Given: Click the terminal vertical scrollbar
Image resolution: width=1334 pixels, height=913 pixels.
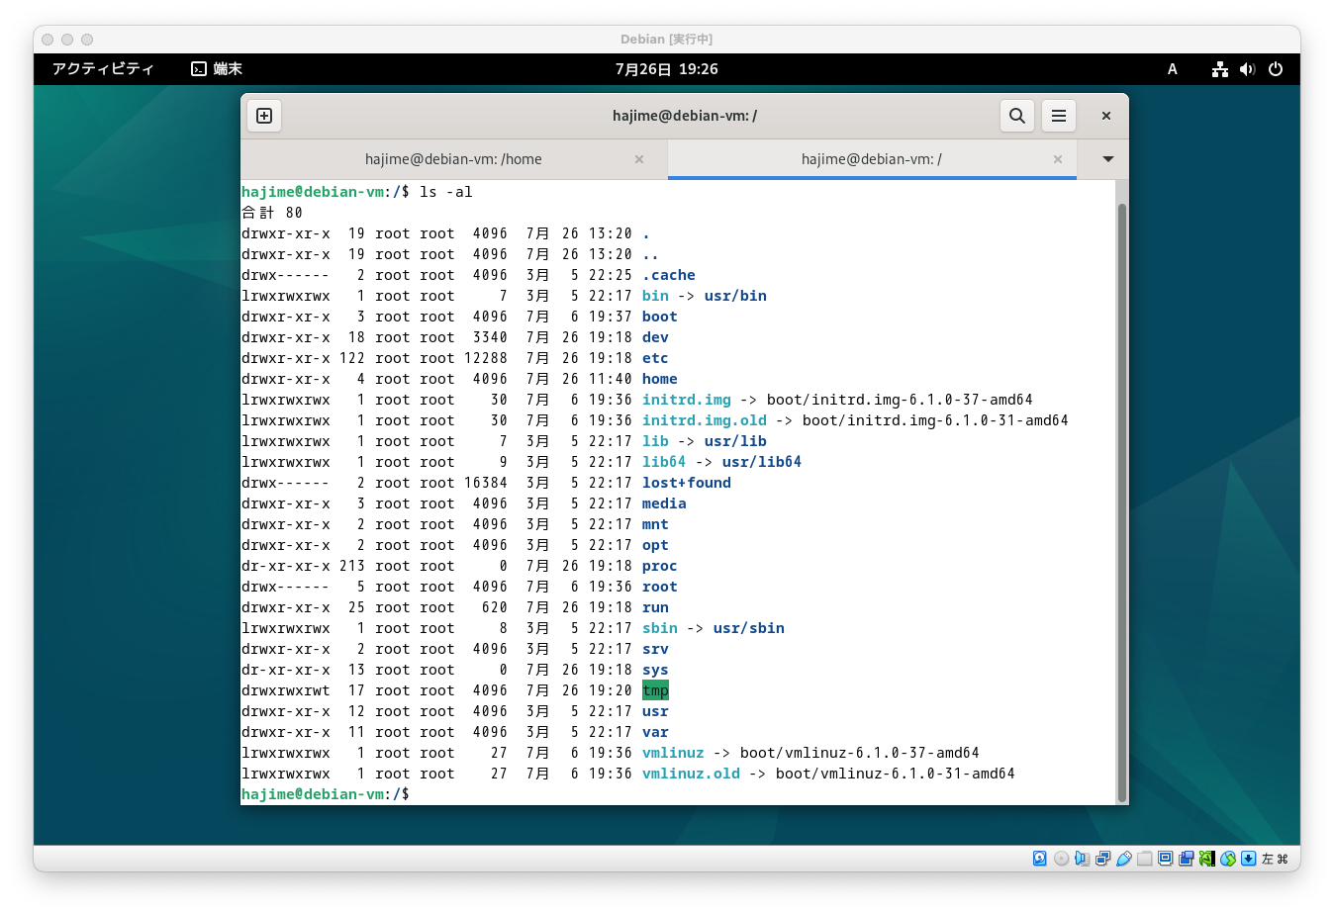Looking at the screenshot, I should click(x=1121, y=502).
